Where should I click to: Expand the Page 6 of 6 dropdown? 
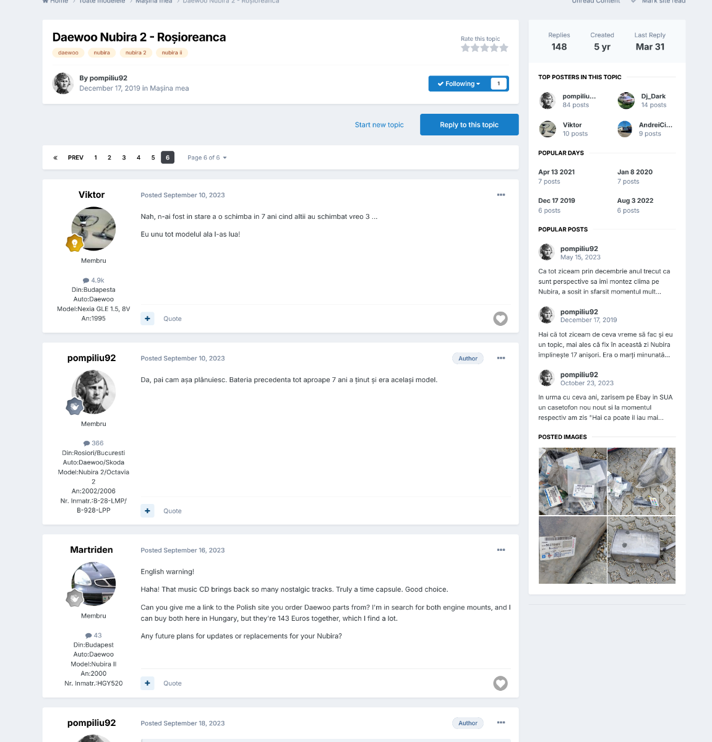point(207,158)
